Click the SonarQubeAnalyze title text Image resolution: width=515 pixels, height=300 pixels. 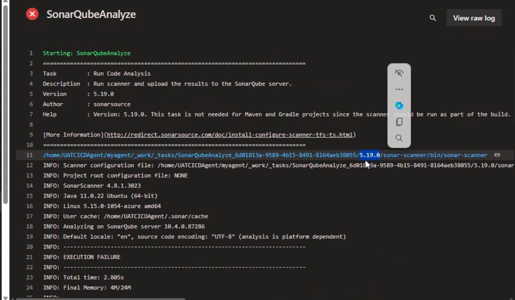(91, 14)
